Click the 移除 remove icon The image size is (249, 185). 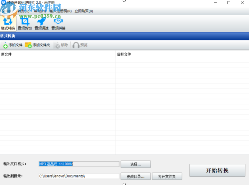[x=61, y=45]
